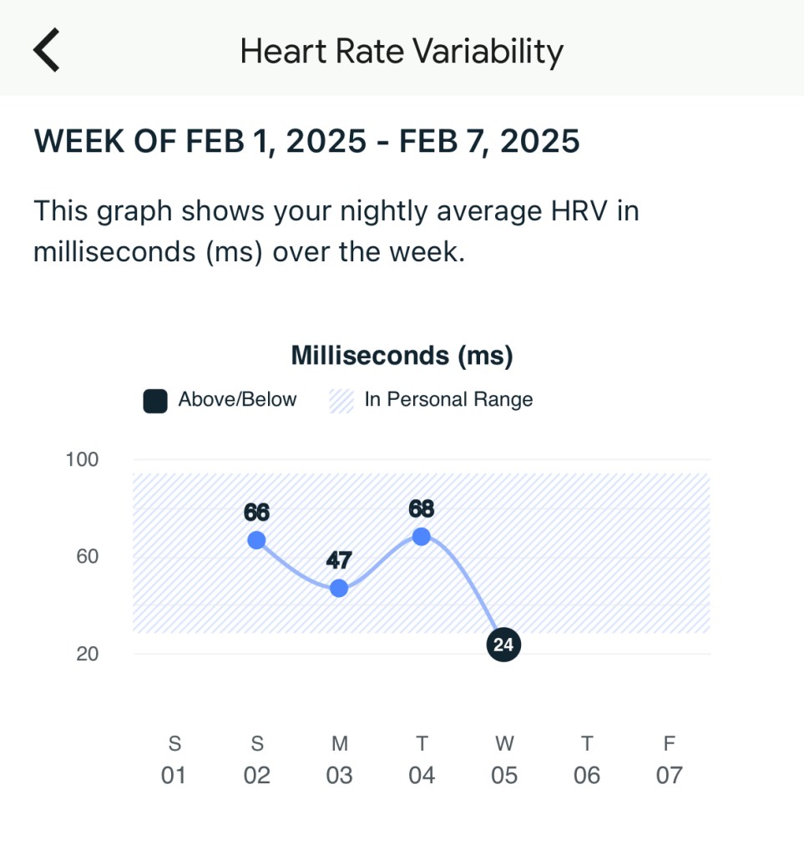Tap the dark 24 data point marker
The width and height of the screenshot is (804, 855).
(x=503, y=645)
